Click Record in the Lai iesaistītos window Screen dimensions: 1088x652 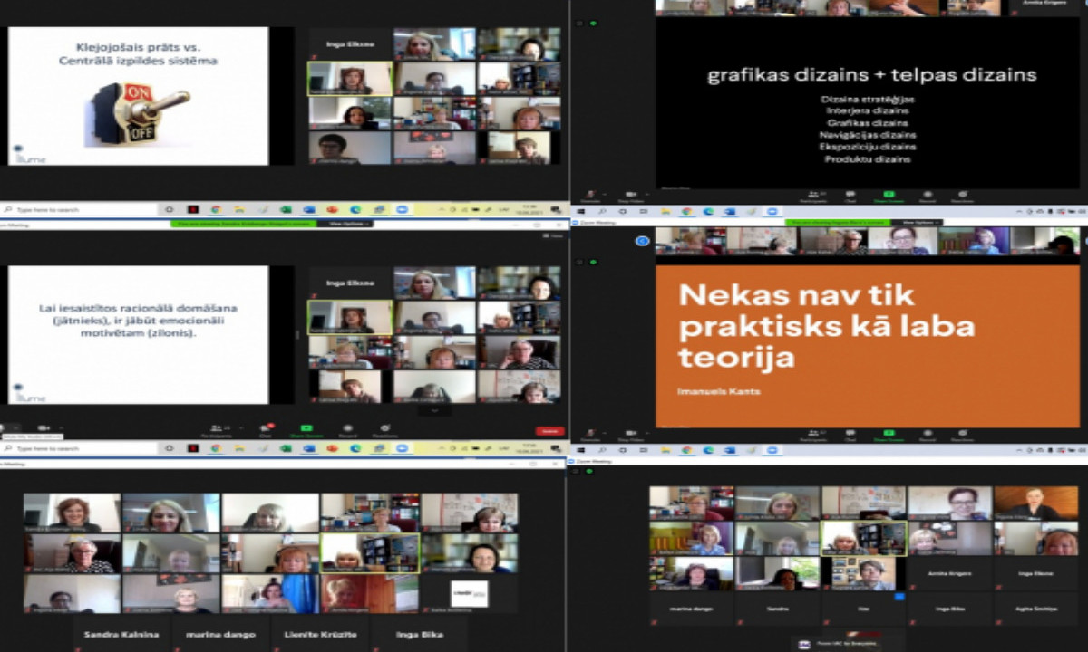point(347,430)
